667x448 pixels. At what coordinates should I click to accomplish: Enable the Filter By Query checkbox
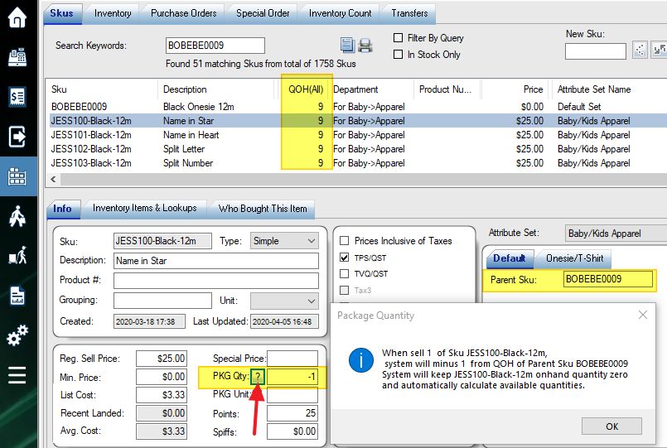pos(399,38)
